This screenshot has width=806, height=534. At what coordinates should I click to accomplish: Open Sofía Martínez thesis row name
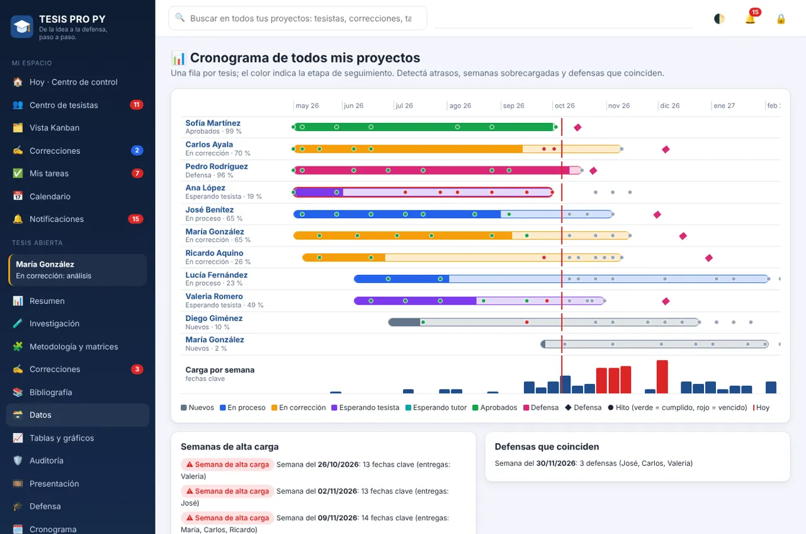(213, 123)
